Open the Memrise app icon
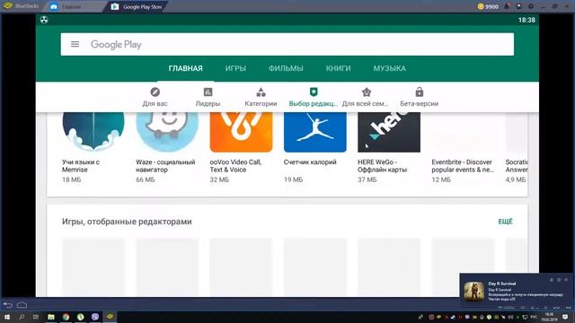The height and width of the screenshot is (323, 575). tap(93, 132)
